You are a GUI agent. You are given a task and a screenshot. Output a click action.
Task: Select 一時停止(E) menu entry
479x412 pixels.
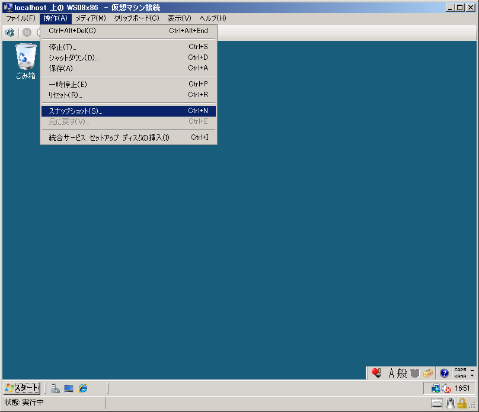[128, 84]
